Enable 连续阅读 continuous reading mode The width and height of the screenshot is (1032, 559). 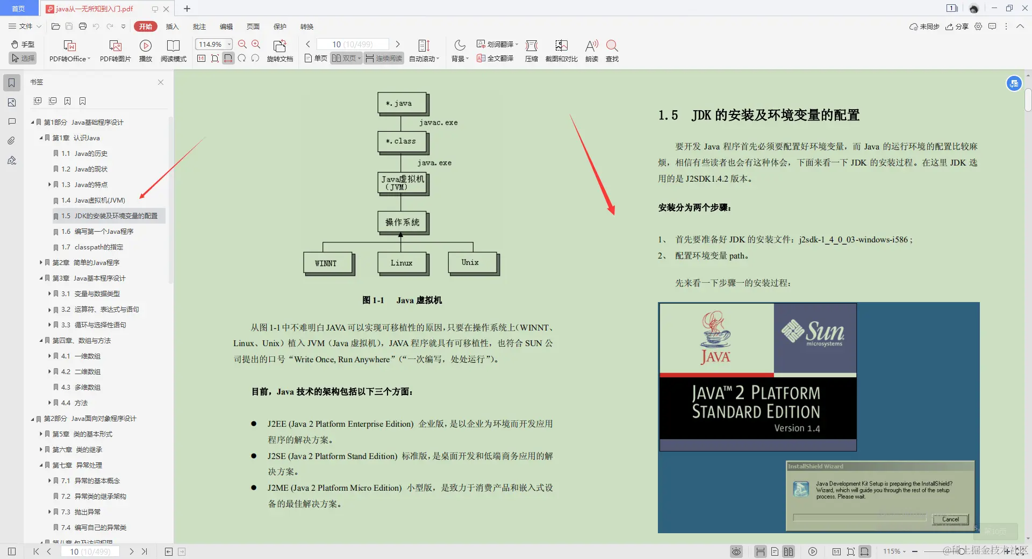pyautogui.click(x=383, y=58)
